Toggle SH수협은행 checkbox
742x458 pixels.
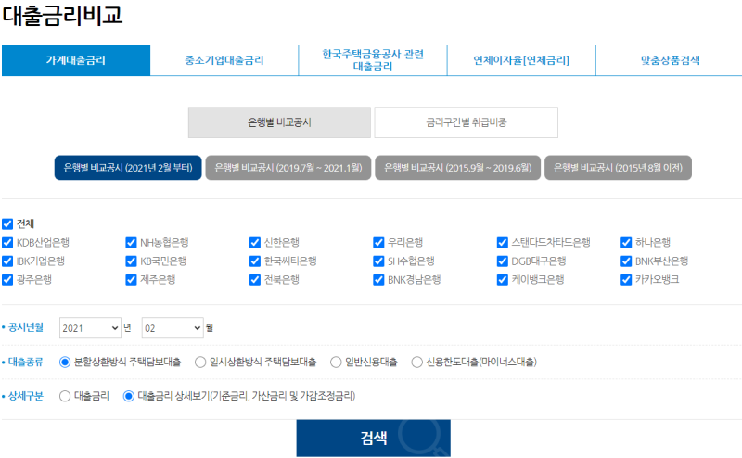coord(378,261)
